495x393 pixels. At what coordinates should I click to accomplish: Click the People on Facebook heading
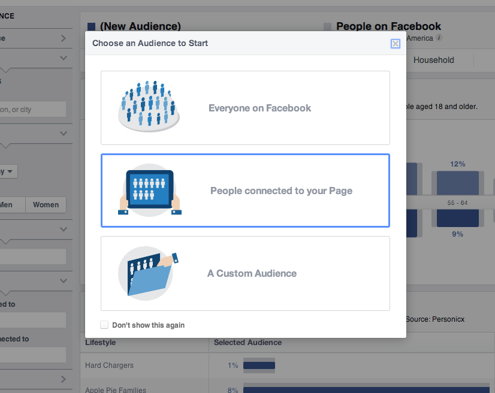[x=388, y=26]
